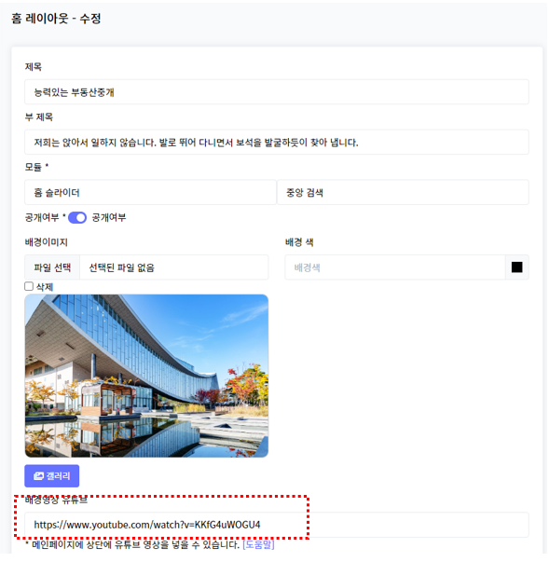Click the 홈 레이아웃 - 수정 page heading
The image size is (549, 562).
(x=56, y=18)
